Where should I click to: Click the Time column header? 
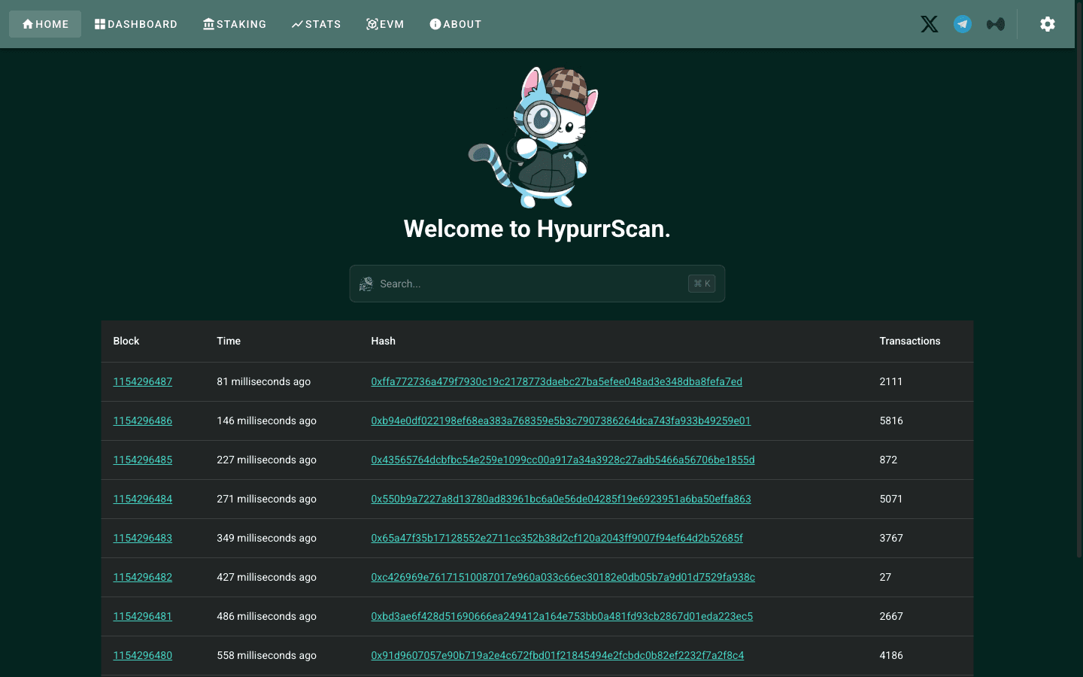point(229,341)
